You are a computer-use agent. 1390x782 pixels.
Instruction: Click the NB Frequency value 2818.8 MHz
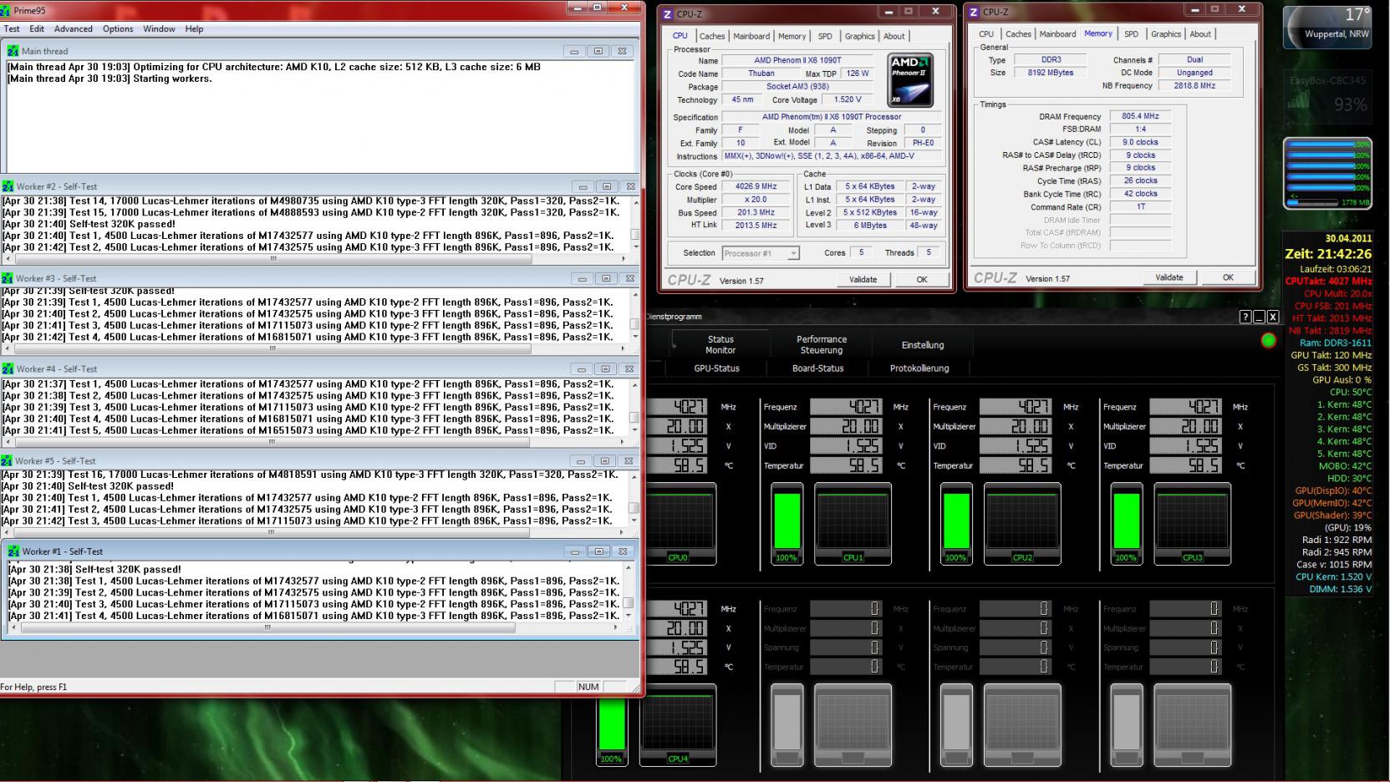[x=1194, y=86]
